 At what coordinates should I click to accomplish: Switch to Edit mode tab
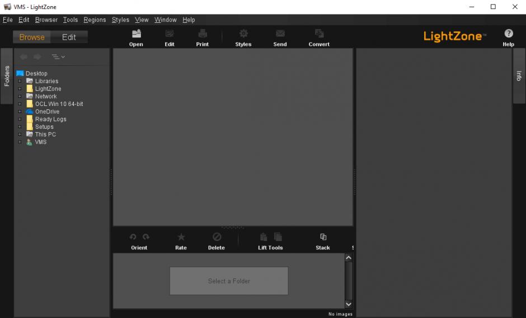pyautogui.click(x=69, y=37)
